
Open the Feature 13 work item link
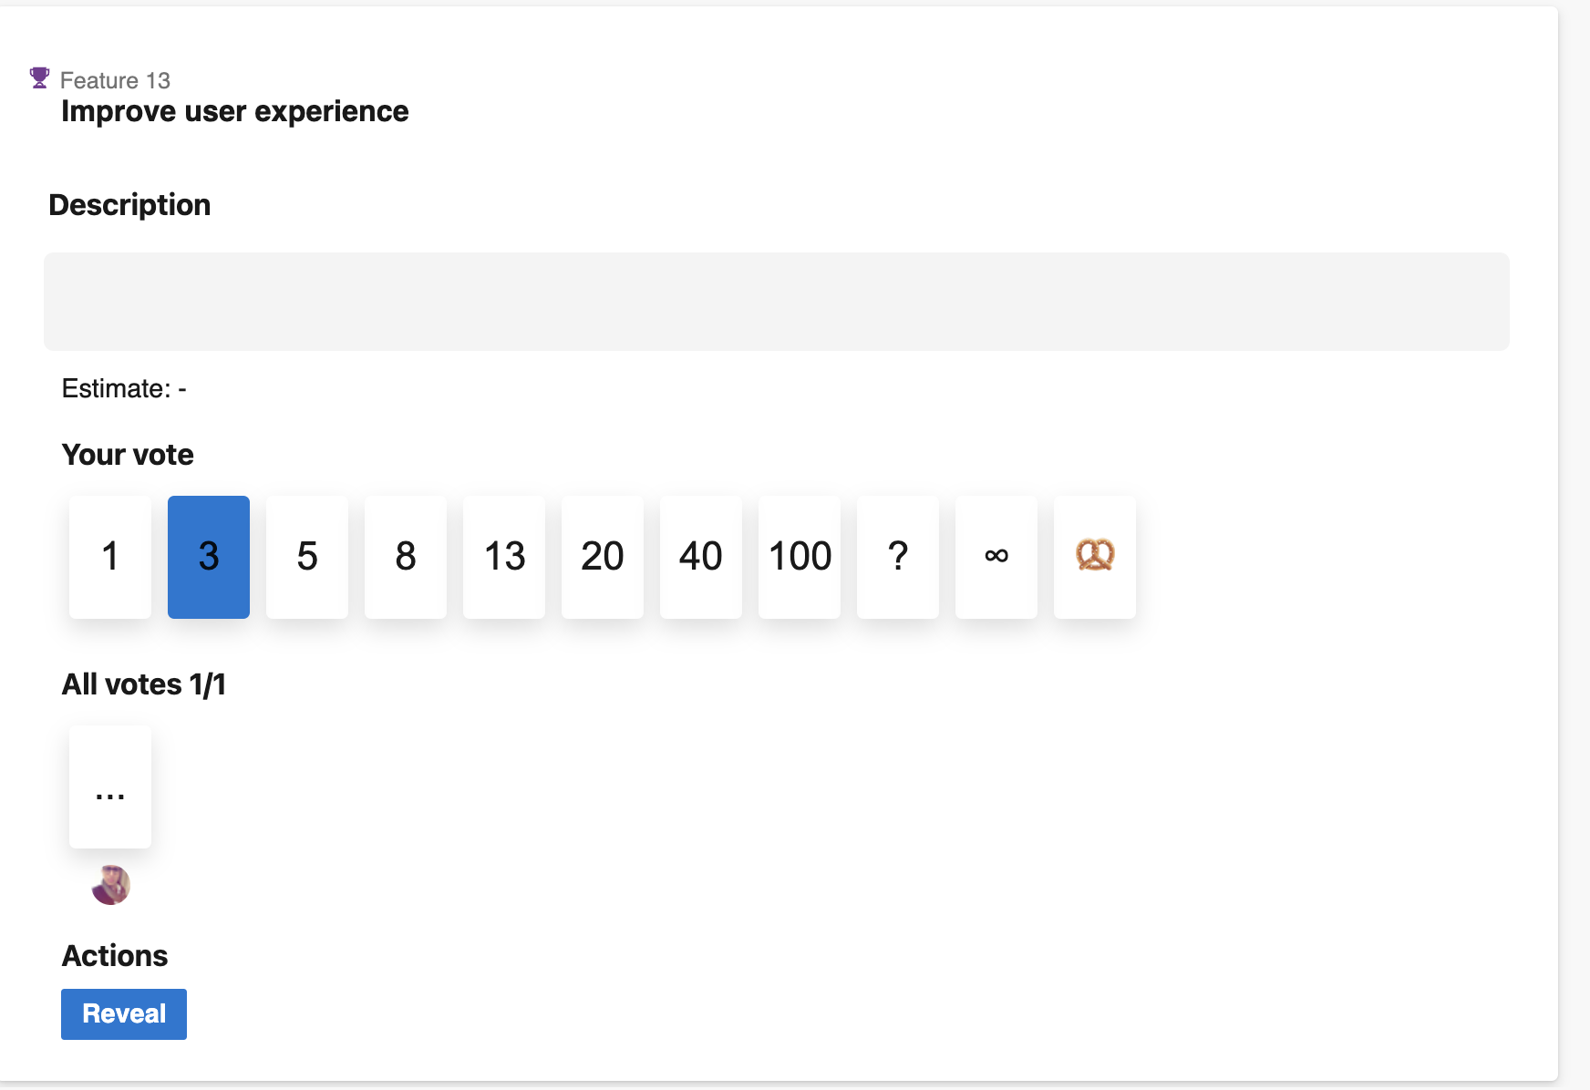point(115,80)
